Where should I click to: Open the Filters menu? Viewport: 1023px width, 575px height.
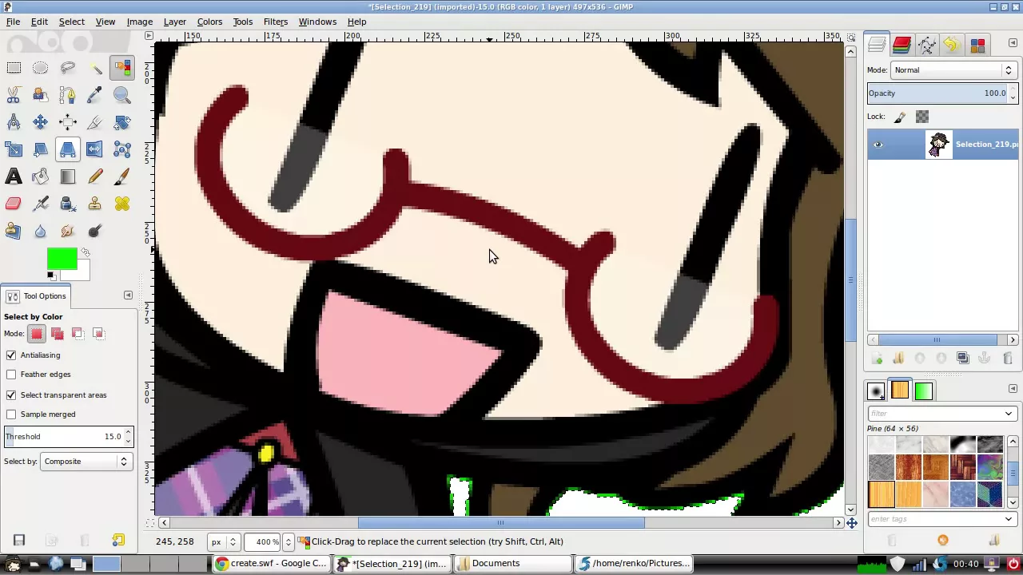click(x=276, y=22)
